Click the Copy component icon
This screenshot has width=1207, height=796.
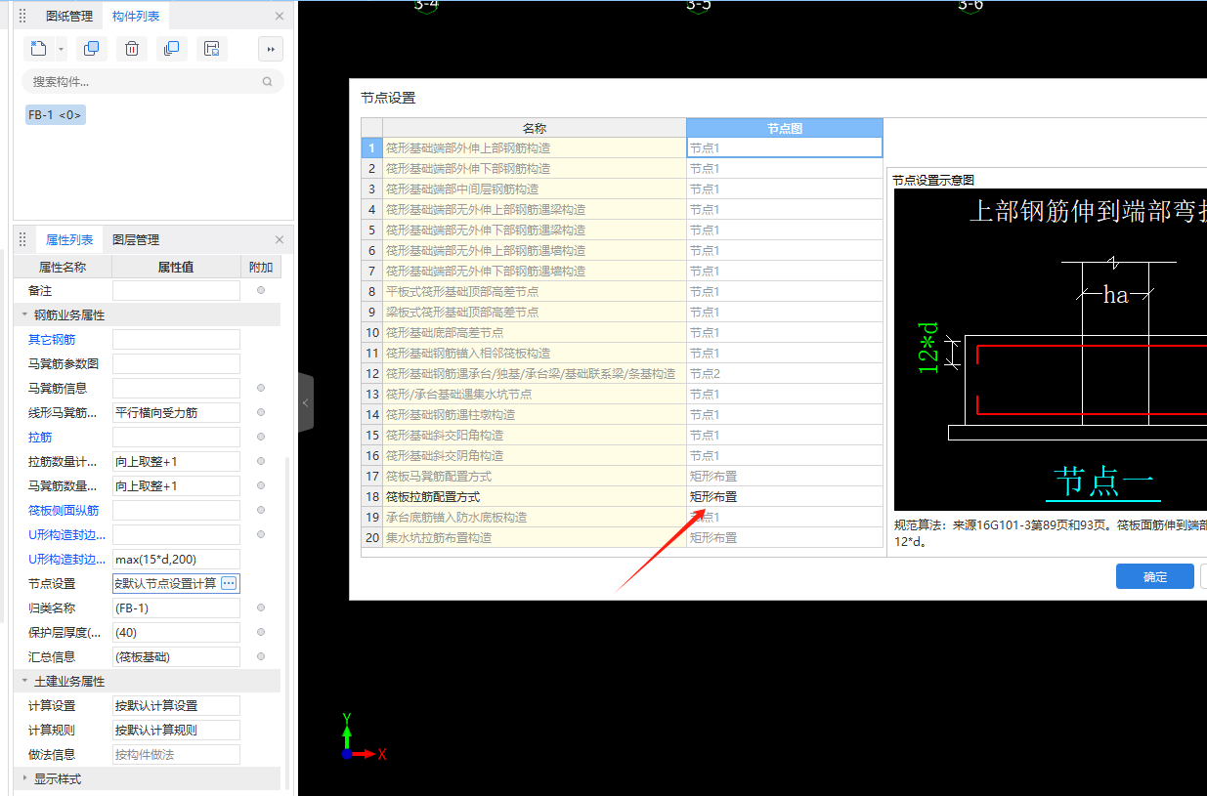[x=92, y=49]
